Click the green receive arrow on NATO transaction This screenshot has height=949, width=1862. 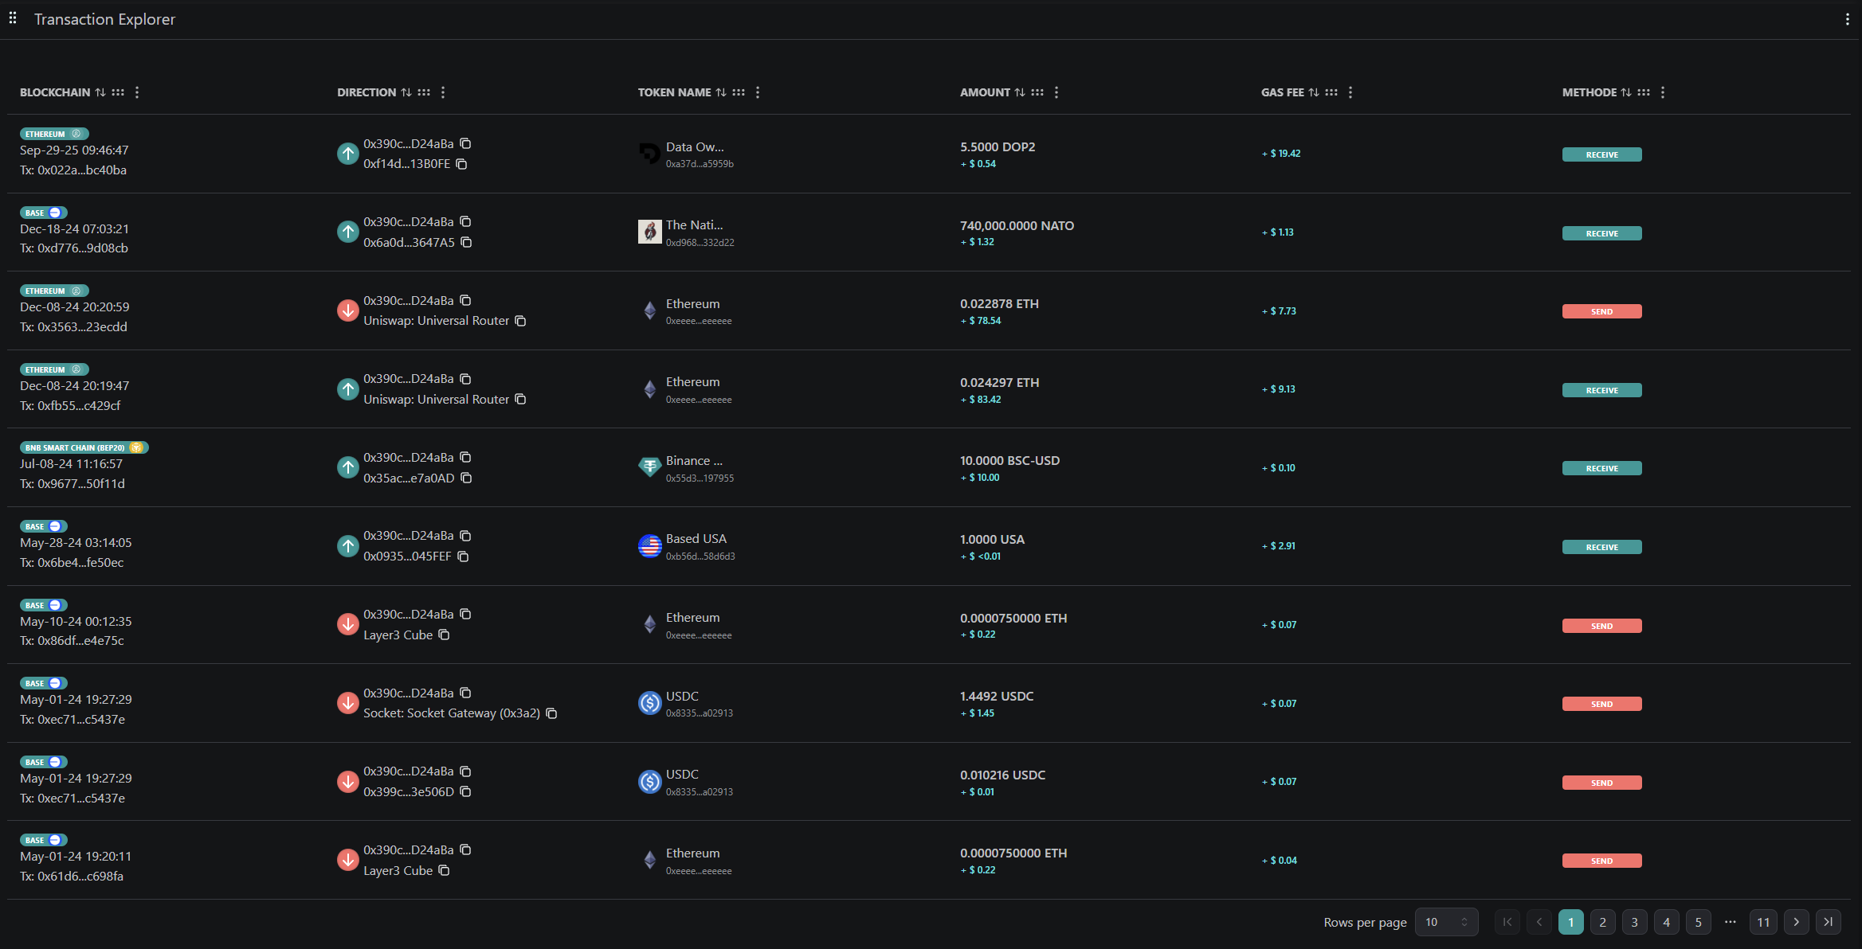click(x=347, y=232)
